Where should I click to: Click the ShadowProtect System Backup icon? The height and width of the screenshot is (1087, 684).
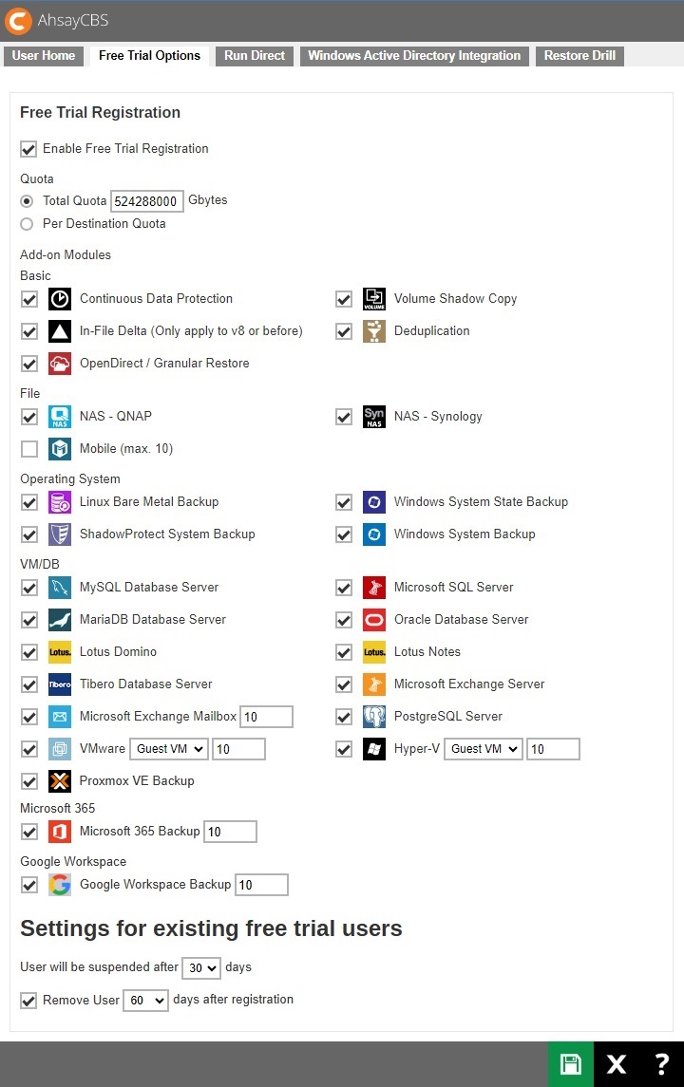click(60, 534)
